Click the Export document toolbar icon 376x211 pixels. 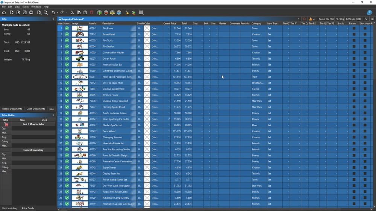45,12
